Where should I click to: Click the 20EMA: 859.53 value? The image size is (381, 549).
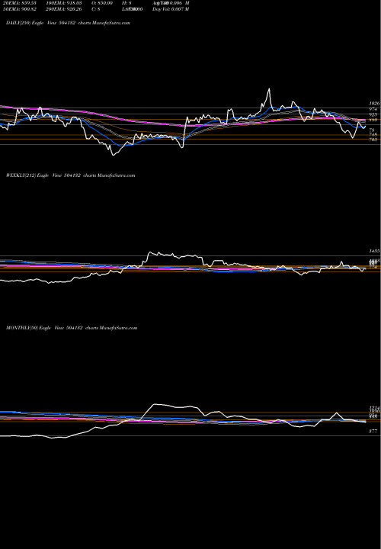[21, 3]
